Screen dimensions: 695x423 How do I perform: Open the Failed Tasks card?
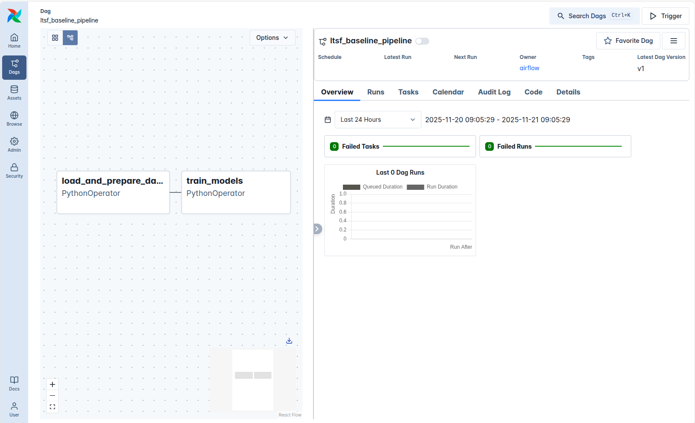pyautogui.click(x=400, y=146)
